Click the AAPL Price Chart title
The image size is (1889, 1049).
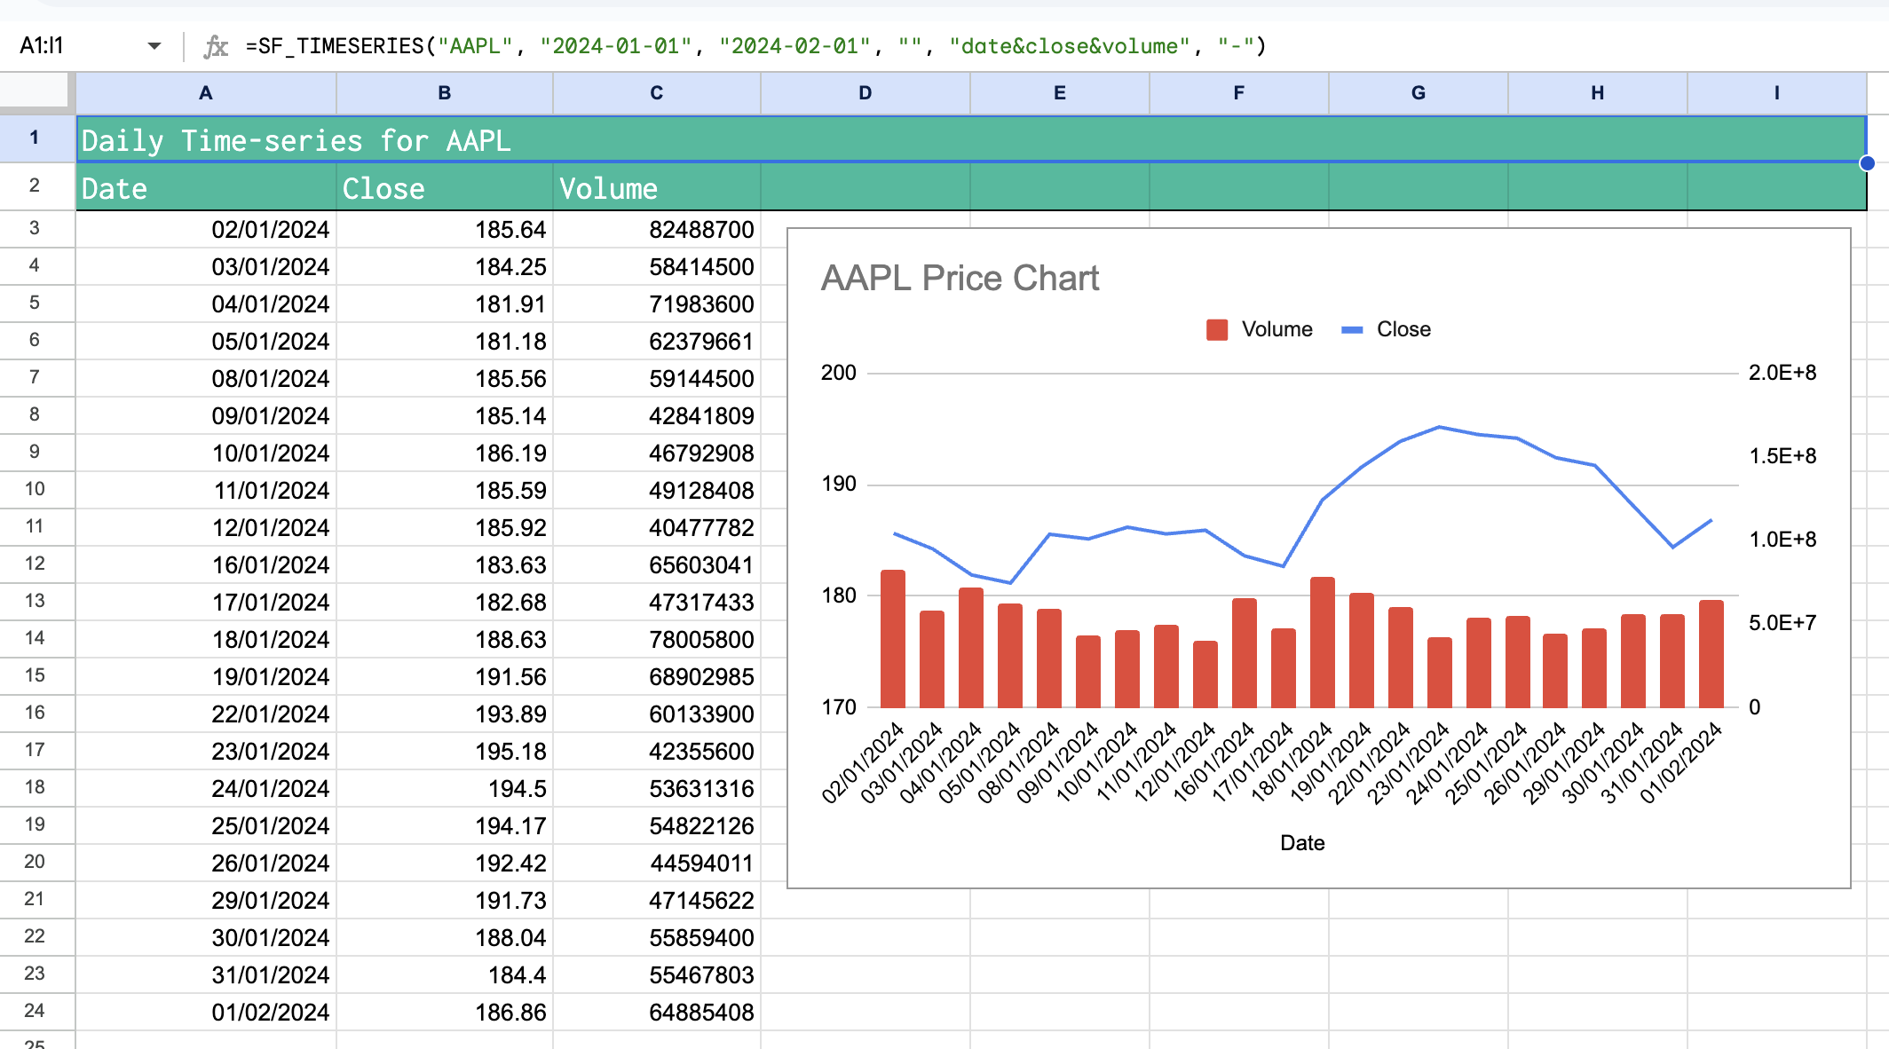click(x=960, y=279)
